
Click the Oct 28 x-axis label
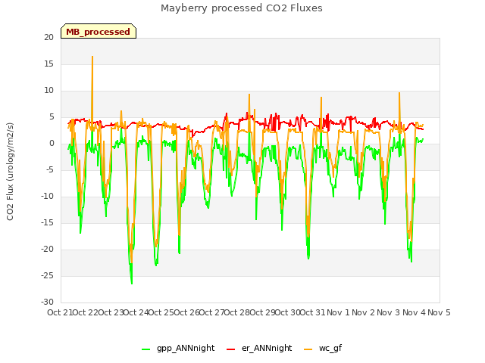[x=236, y=312]
